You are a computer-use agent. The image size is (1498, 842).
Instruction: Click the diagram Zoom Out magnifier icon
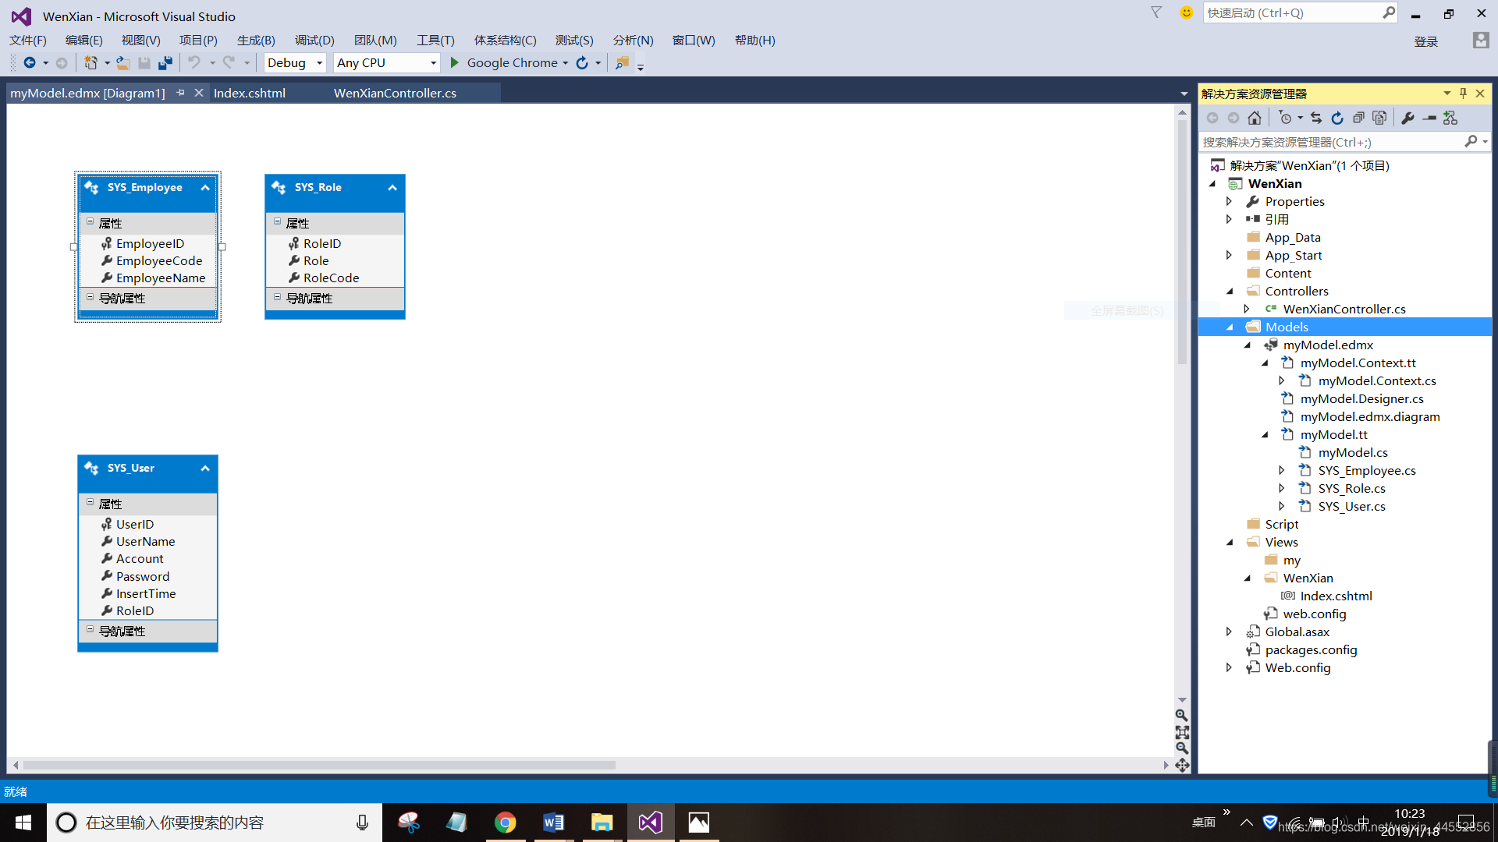pyautogui.click(x=1182, y=748)
